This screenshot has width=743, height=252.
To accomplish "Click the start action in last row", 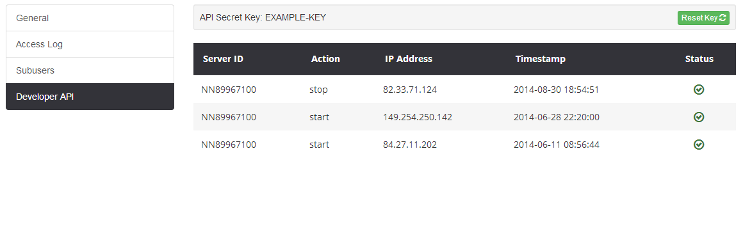I will pyautogui.click(x=319, y=144).
